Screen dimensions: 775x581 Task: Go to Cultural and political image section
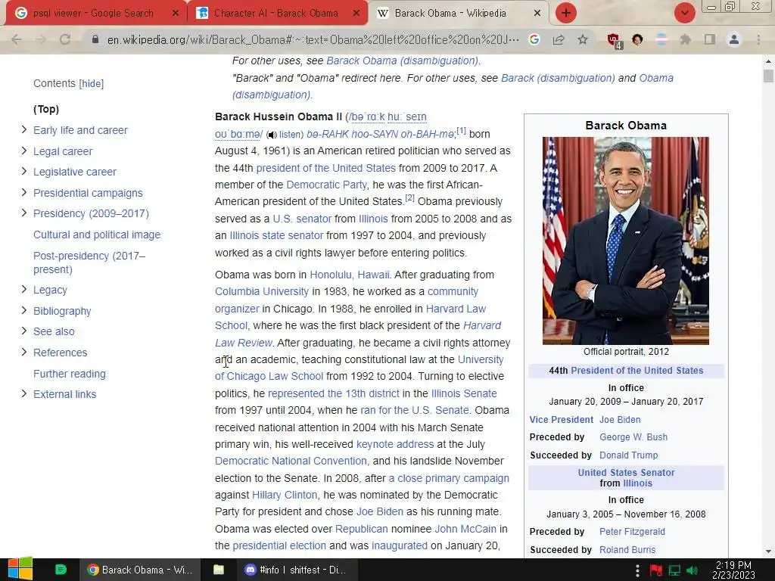(97, 235)
